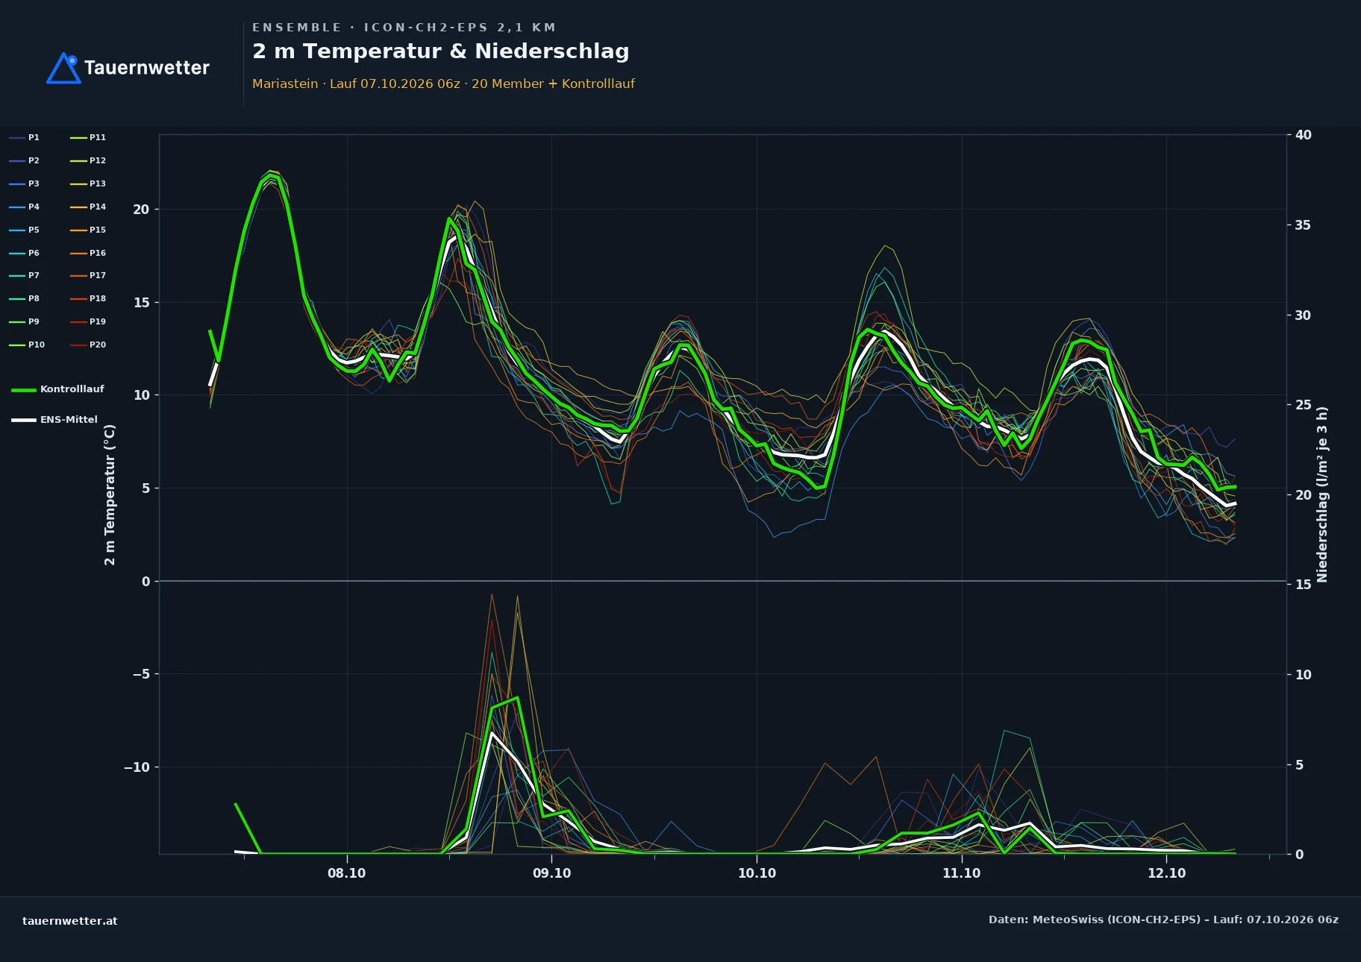Click the chart title 2 m Temperatur & Niederschlag
Image resolution: width=1361 pixels, height=962 pixels.
[441, 51]
